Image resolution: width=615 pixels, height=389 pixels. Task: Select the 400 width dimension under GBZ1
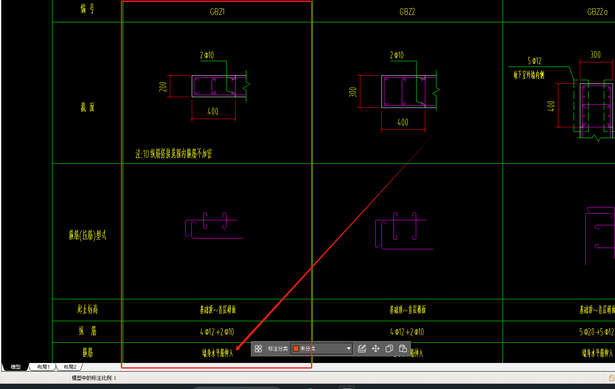213,112
